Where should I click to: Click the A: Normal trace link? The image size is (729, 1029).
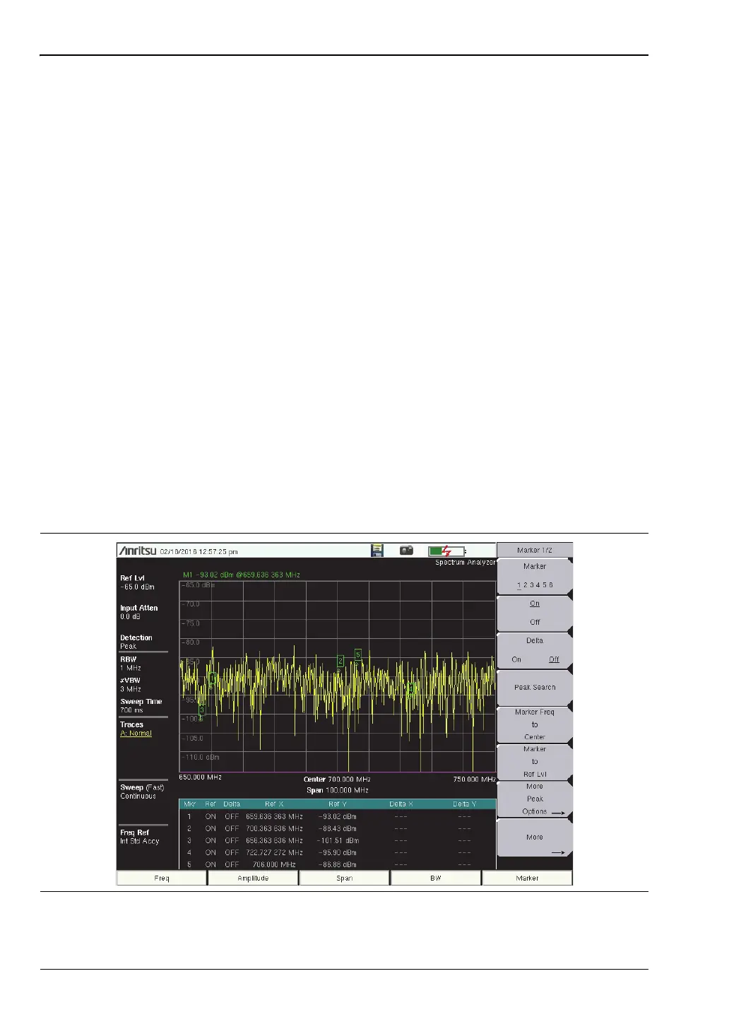point(136,734)
